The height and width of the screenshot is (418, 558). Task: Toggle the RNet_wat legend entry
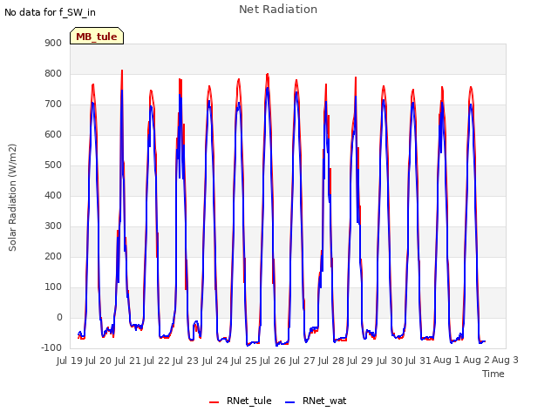(x=316, y=401)
